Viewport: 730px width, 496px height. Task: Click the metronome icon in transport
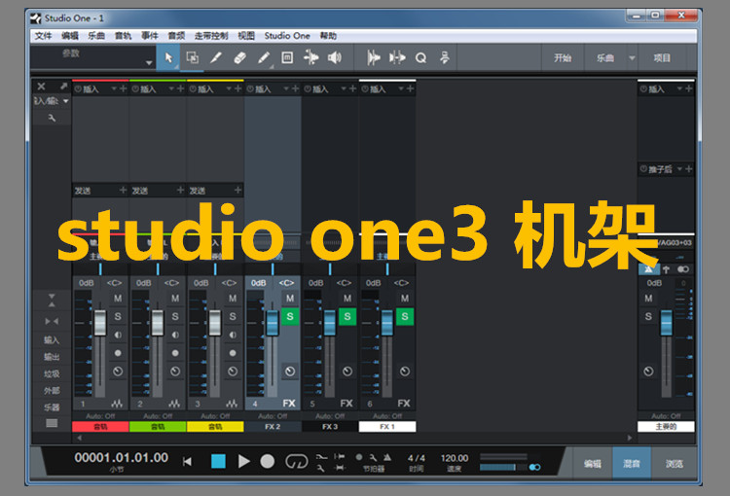(386, 457)
